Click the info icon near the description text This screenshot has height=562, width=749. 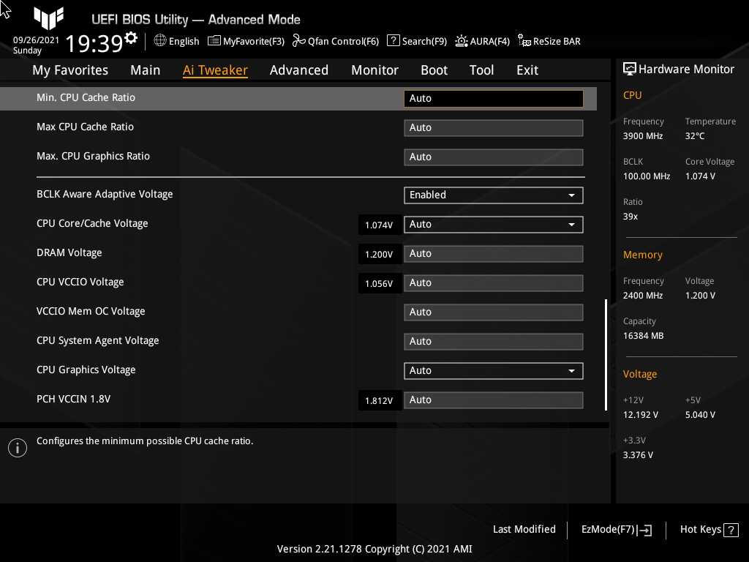coord(17,447)
